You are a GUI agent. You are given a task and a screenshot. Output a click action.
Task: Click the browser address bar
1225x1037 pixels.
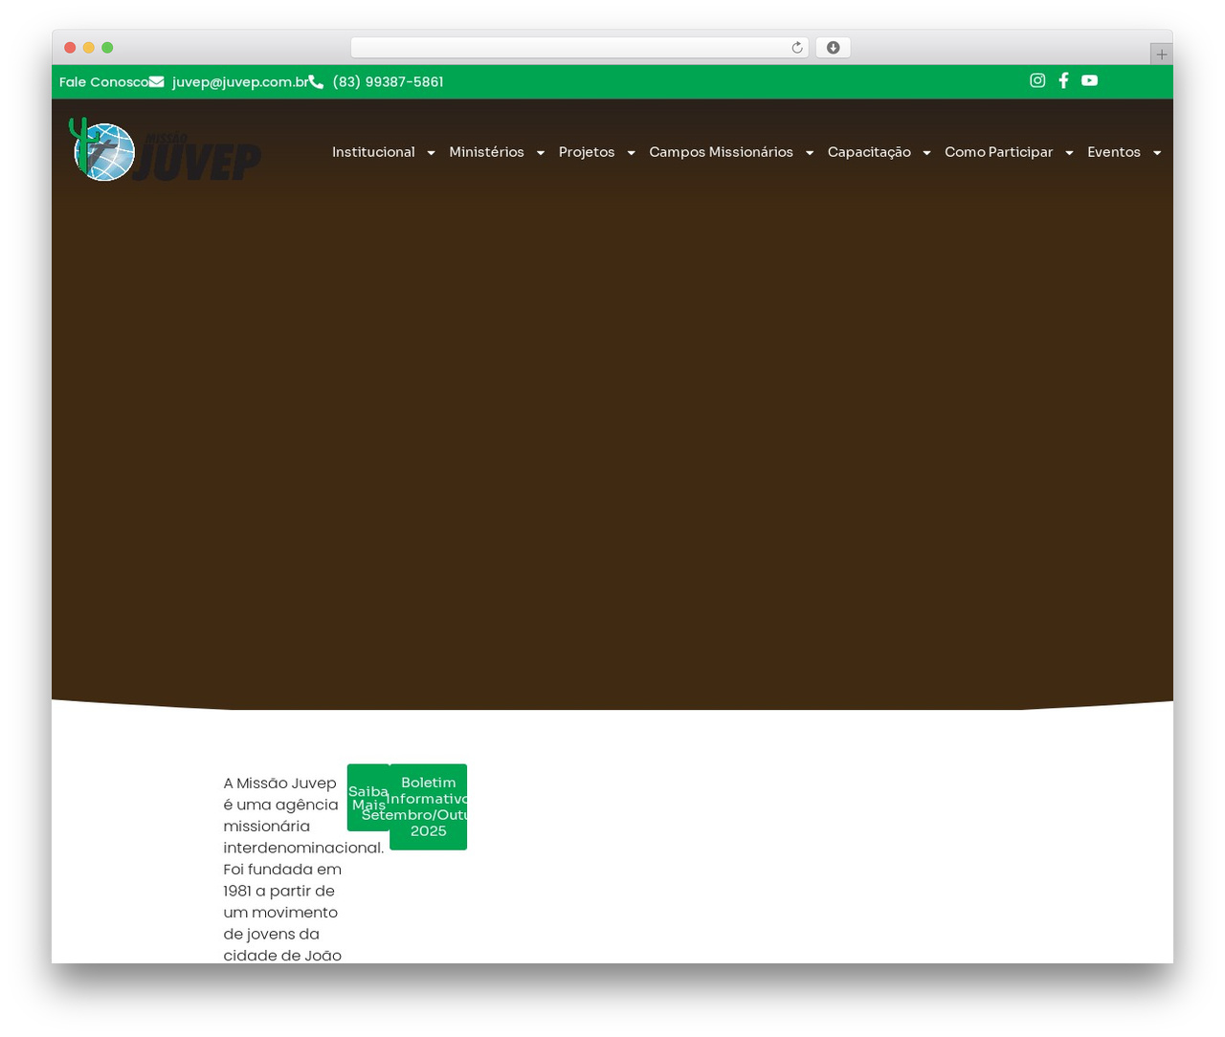click(579, 48)
